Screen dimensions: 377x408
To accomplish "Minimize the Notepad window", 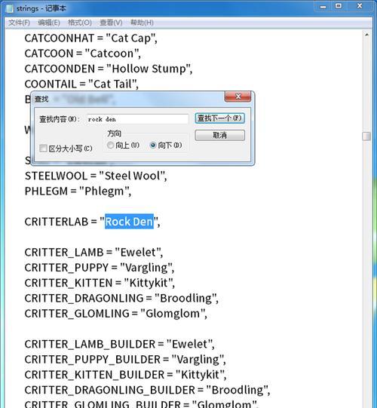I will pos(323,6).
